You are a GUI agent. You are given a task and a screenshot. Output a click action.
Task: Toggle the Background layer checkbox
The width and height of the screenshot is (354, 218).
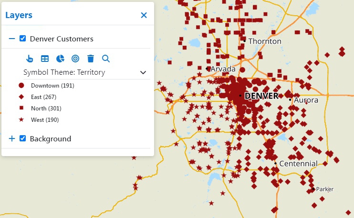[22, 139]
